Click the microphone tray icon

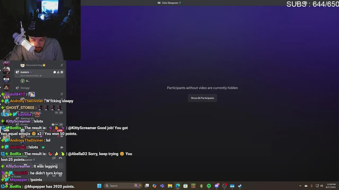pyautogui.click(x=311, y=186)
